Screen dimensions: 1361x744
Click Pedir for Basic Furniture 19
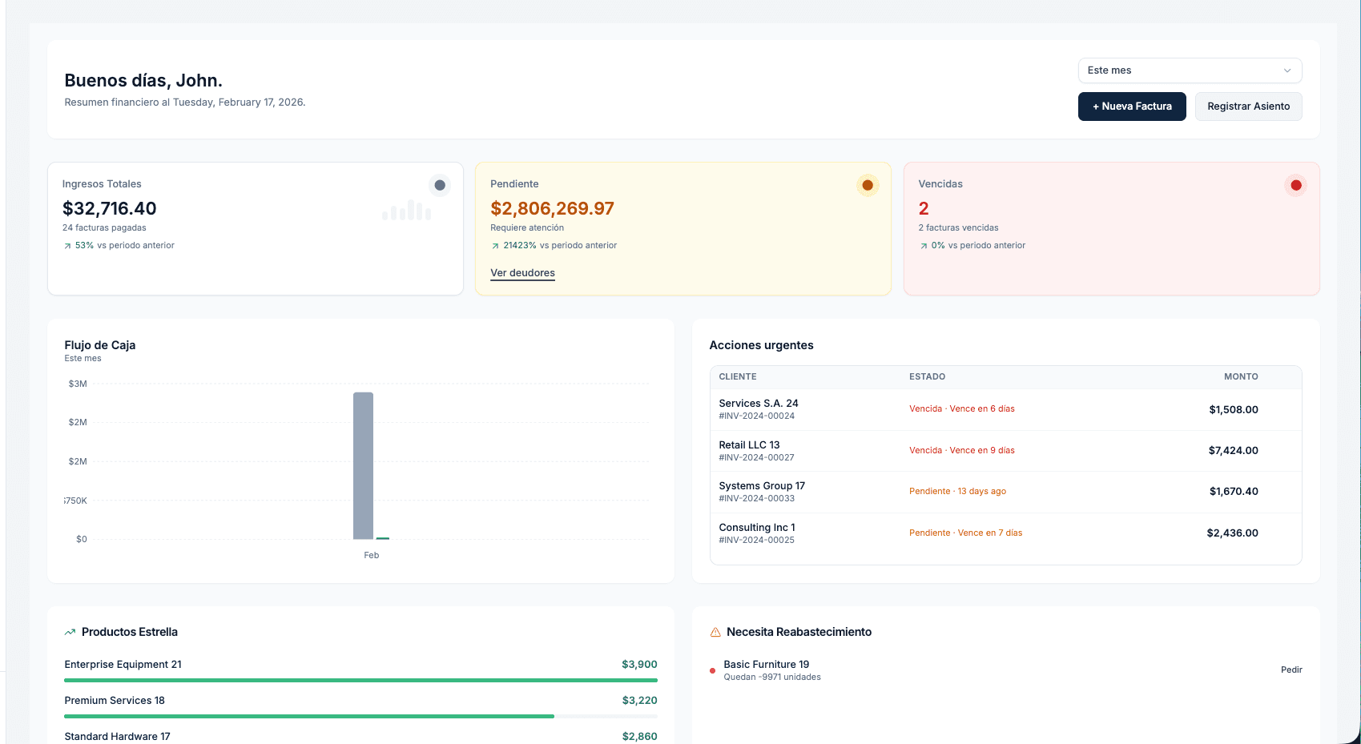tap(1291, 670)
